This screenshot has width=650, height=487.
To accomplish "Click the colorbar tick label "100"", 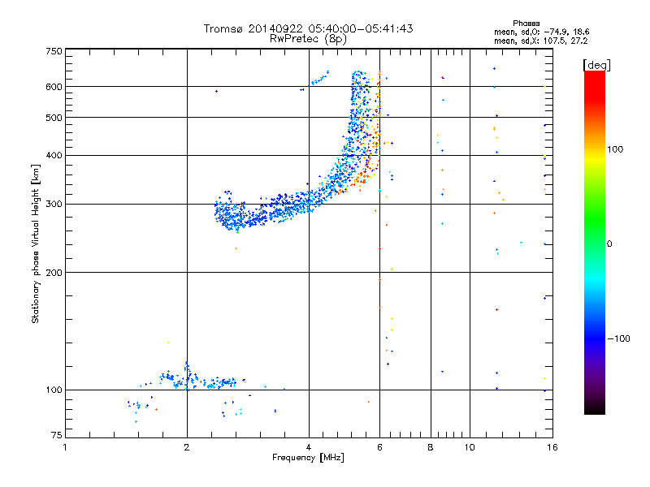I will coord(615,149).
